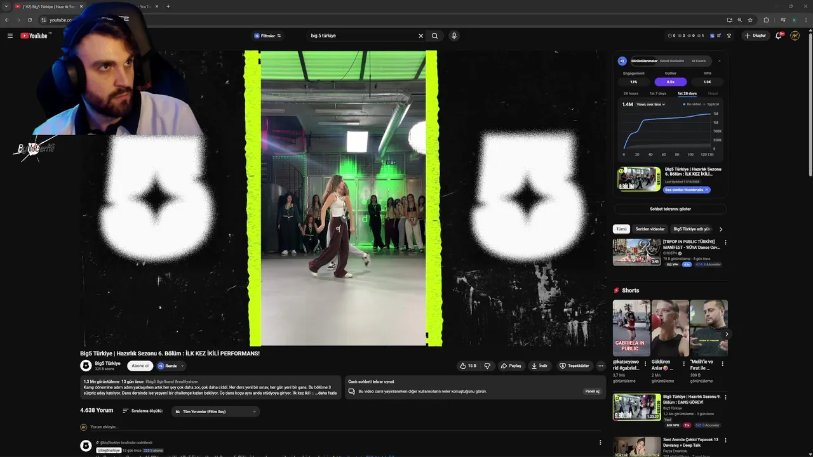Open the Big5 Türkiye channel avatar
Screen dimensions: 813x457
pos(86,366)
